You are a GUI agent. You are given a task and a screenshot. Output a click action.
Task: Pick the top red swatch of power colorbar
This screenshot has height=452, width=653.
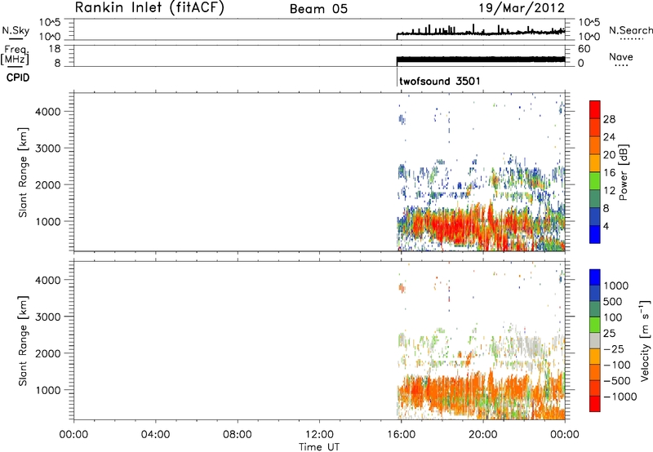[595, 109]
